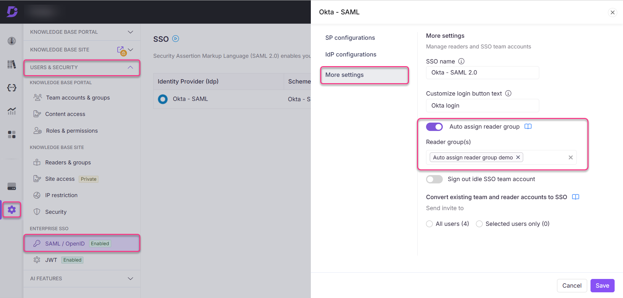Open the documentation books icon
This screenshot has width=623, height=298.
[12, 64]
